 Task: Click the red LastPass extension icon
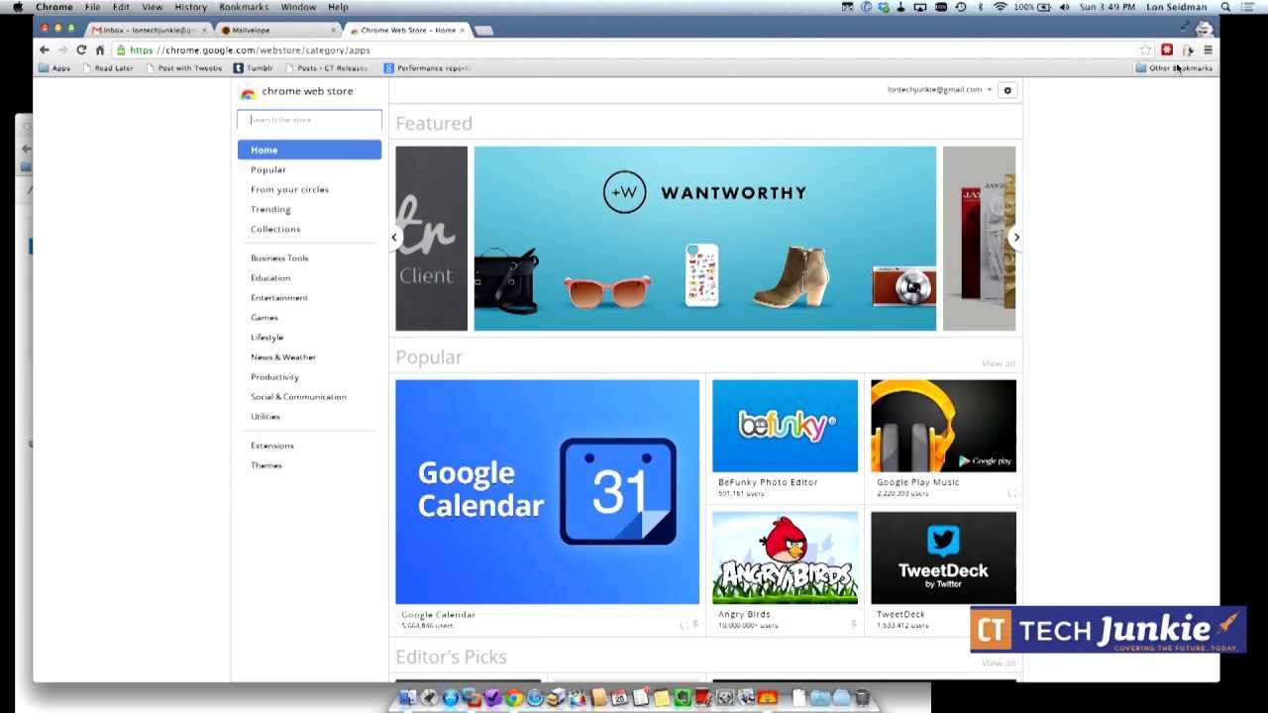pos(1167,50)
